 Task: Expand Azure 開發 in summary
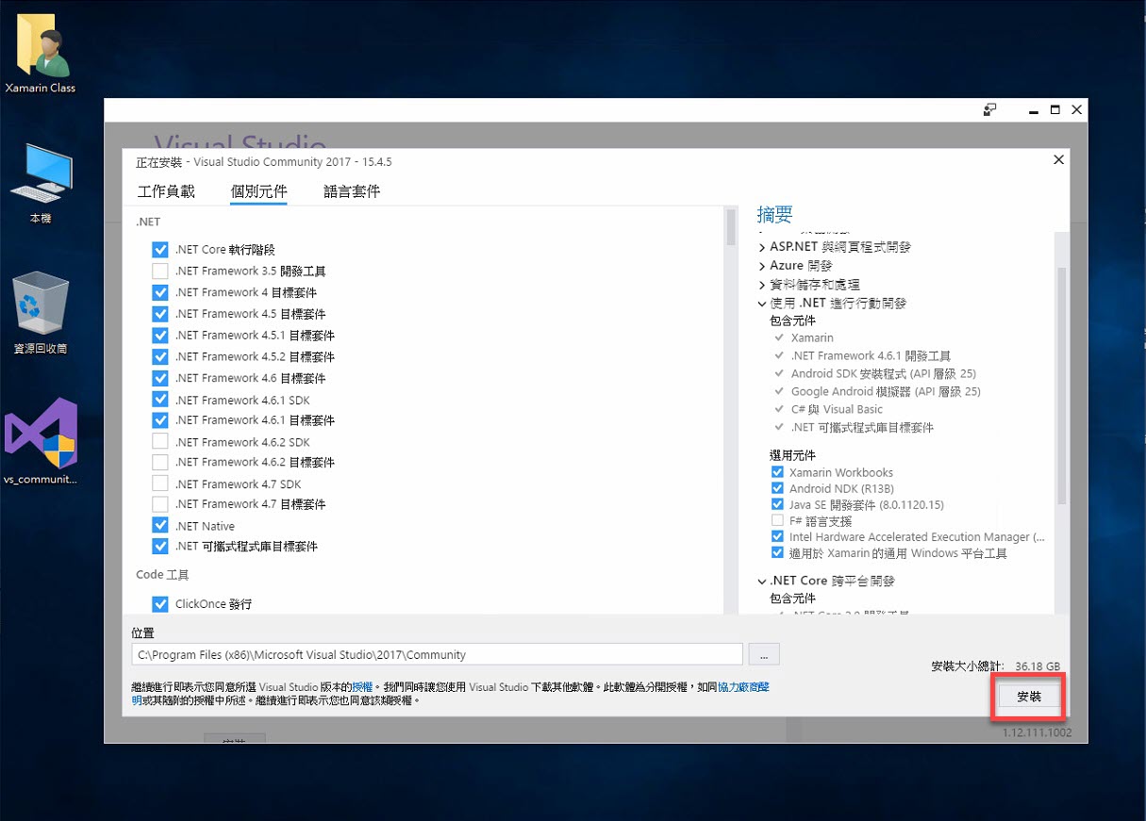coord(762,266)
